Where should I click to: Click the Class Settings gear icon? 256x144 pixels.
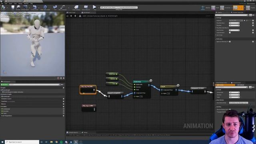(76, 7)
